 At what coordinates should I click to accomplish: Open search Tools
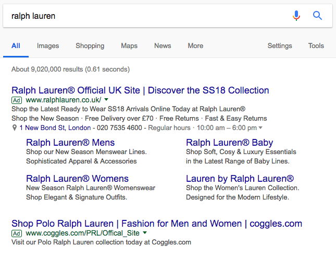[x=316, y=46]
